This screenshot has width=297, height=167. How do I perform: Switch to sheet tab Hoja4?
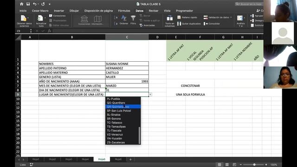(x=85, y=159)
